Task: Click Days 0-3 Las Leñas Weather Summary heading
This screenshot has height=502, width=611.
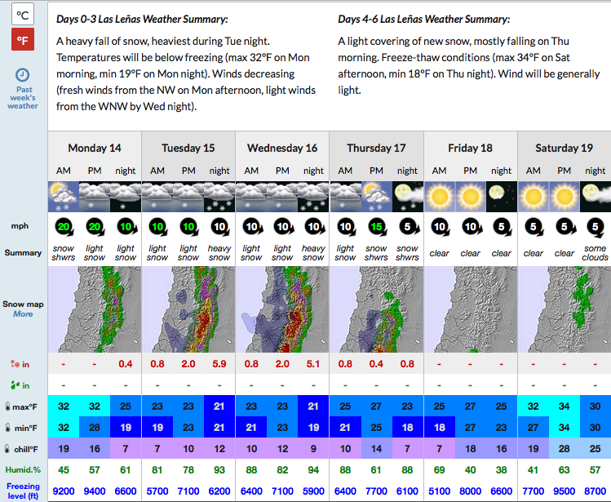Action: (142, 19)
